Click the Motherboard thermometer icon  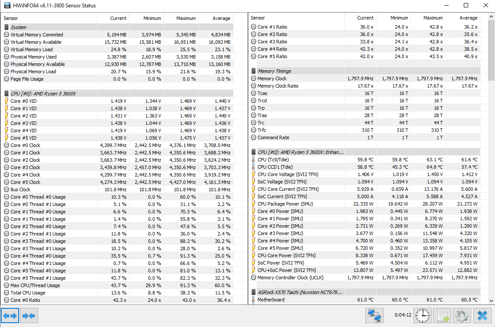pos(254,300)
